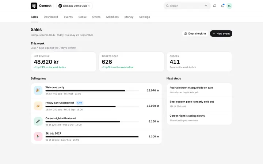Click 184 of 200 sold text
Image resolution: width=263 pixels, height=164 pixels.
(178, 106)
